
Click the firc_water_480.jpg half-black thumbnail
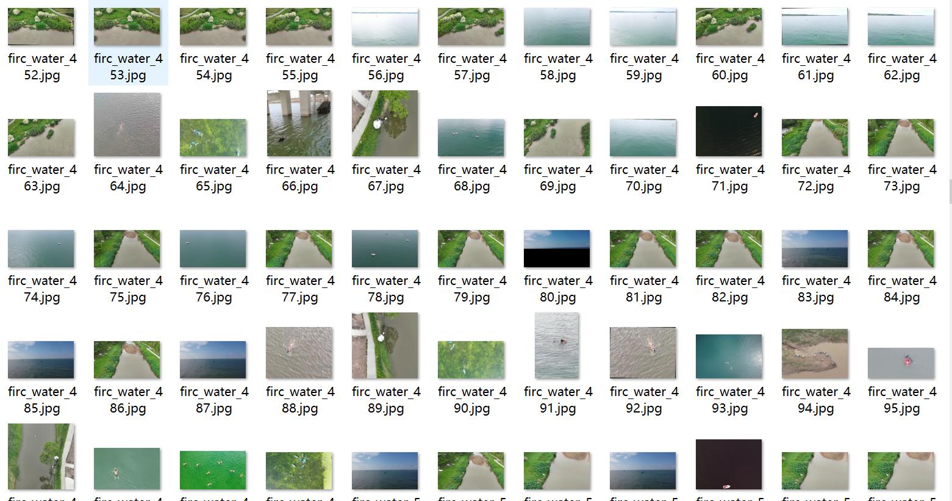coord(557,248)
